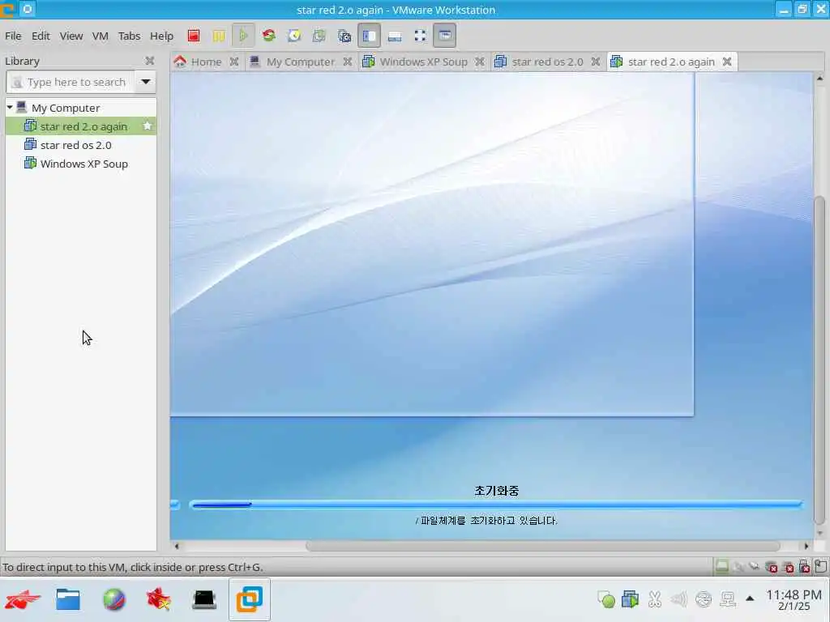Click the VMware Workstation taskbar button
830x622 pixels.
click(250, 600)
